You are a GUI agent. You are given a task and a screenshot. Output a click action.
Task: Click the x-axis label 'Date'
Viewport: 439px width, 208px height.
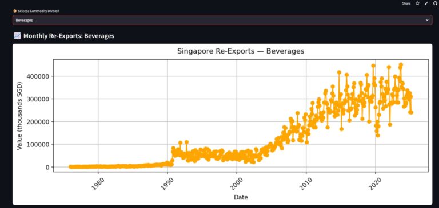241,197
